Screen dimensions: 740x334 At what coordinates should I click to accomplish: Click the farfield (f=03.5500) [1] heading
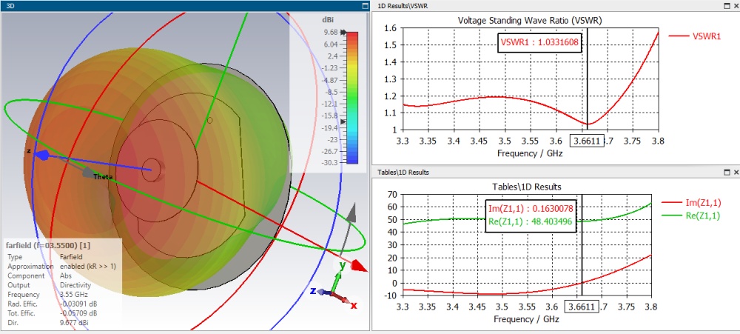[x=47, y=245]
